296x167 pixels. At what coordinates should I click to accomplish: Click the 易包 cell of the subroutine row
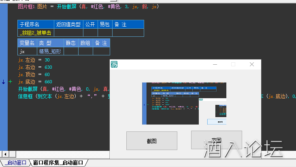point(105,33)
